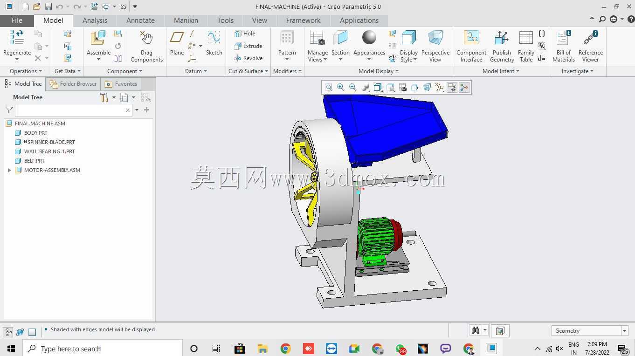Viewport: 635px width, 356px height.
Task: Click the Section view icon
Action: point(340,38)
